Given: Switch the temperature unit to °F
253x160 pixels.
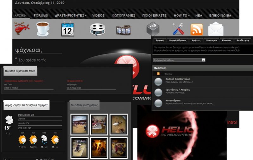Looking at the screenshot, I should tap(6, 133).
